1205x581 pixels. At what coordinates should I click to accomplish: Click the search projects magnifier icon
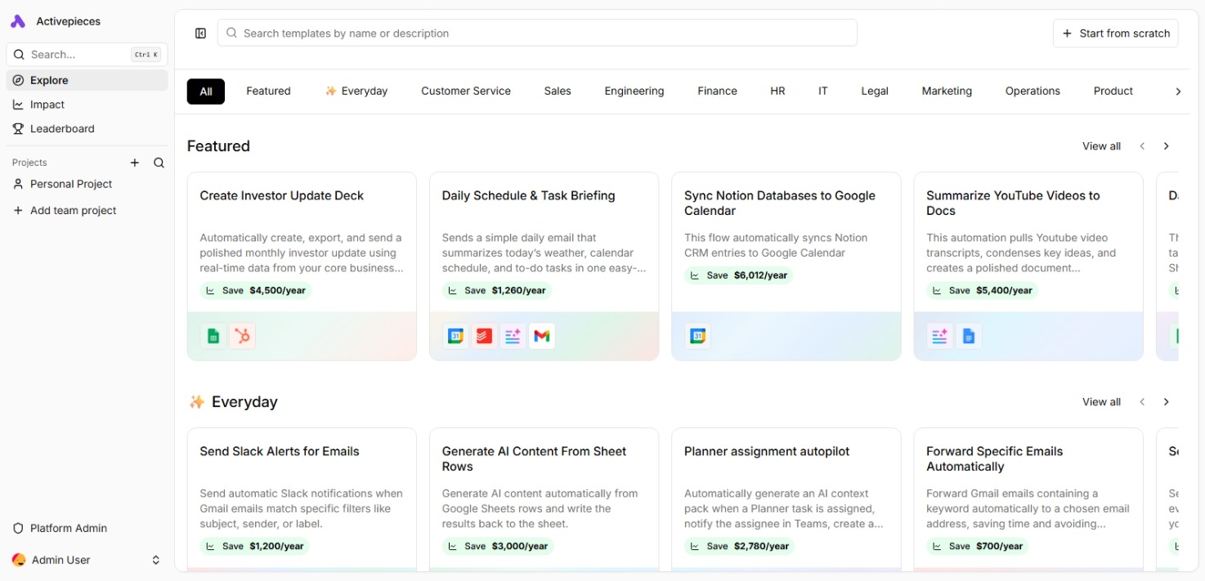[x=159, y=163]
